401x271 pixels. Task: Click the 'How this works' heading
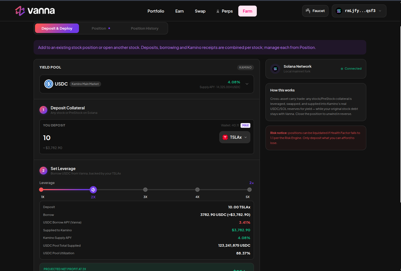click(282, 90)
